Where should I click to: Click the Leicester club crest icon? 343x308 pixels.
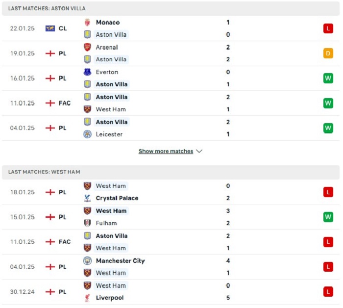tap(87, 134)
